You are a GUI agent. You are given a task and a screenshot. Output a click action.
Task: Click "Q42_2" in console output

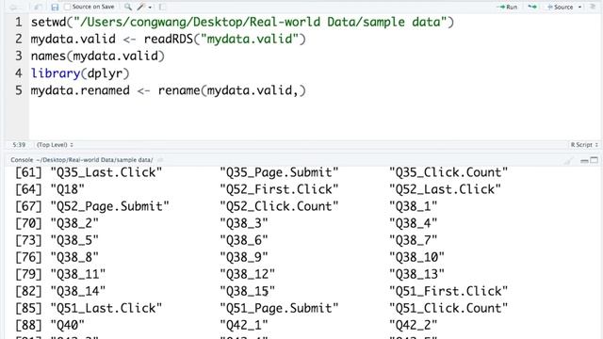413,325
